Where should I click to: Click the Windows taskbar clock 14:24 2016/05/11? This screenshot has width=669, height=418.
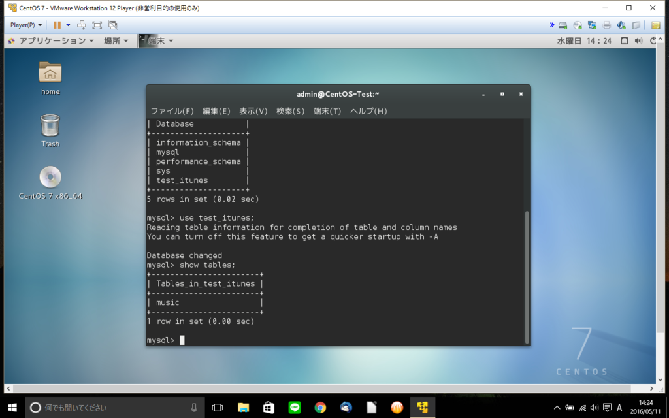(x=645, y=408)
